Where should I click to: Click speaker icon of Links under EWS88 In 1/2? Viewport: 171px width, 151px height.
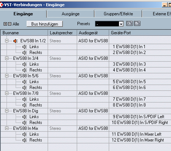[x=25, y=47]
